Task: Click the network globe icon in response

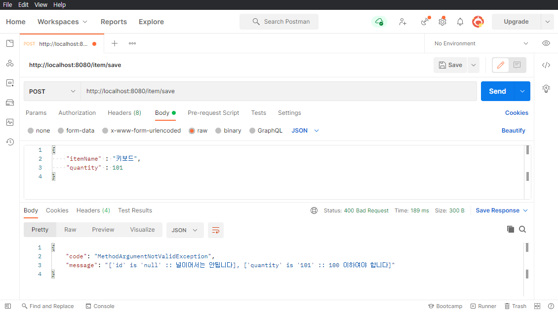Action: click(x=314, y=210)
